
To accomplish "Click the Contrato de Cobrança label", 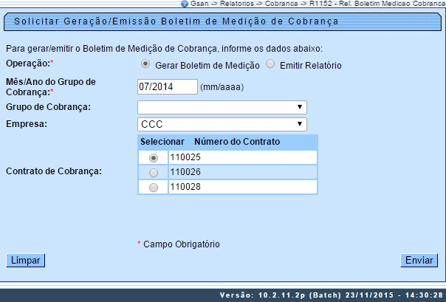I will coord(54,171).
